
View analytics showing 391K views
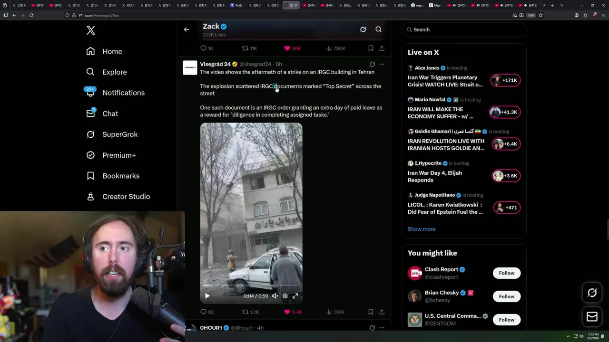(x=335, y=312)
